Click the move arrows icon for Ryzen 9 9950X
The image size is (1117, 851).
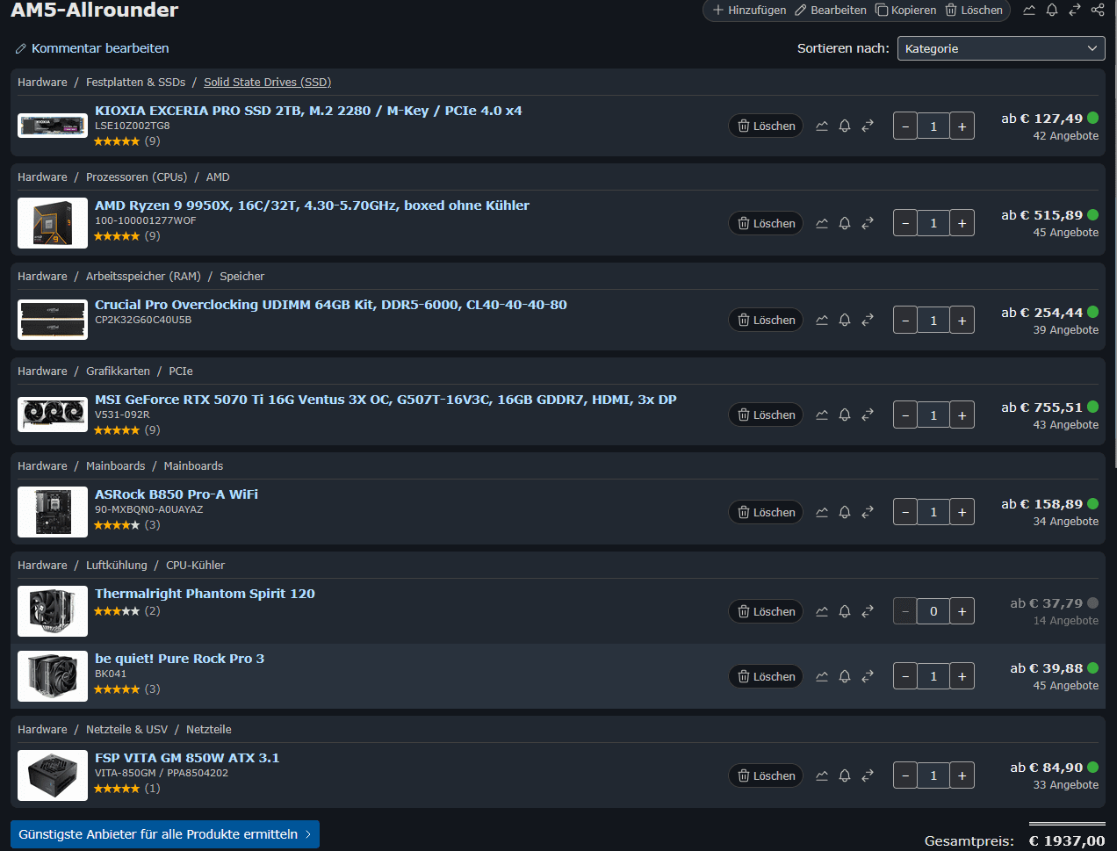(x=868, y=223)
